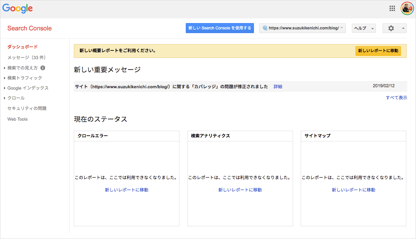Click the 現在のステータス heading
The image size is (416, 239).
[x=101, y=119]
